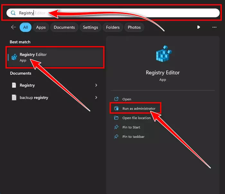Switch to the Documents filter tab
The width and height of the screenshot is (225, 194).
click(64, 27)
